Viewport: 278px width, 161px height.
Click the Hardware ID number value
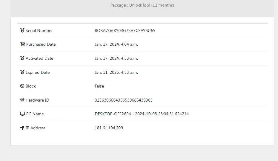(124, 100)
